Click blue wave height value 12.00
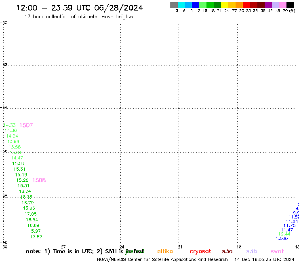299x263 pixels. [x=282, y=239]
